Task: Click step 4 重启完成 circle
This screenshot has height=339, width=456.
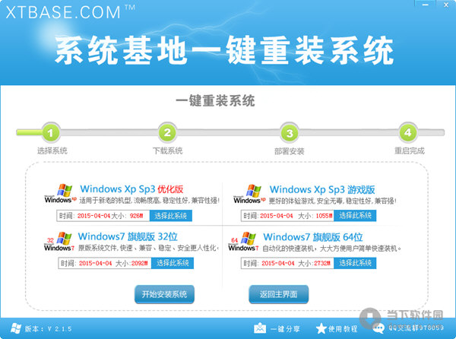Action: point(407,133)
